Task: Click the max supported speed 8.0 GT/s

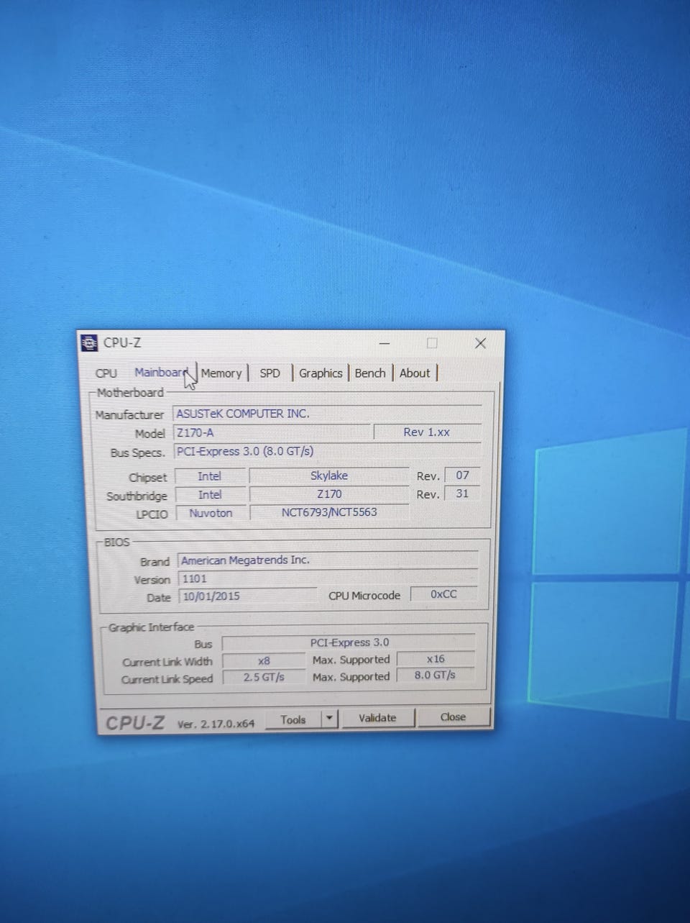Action: click(x=435, y=676)
